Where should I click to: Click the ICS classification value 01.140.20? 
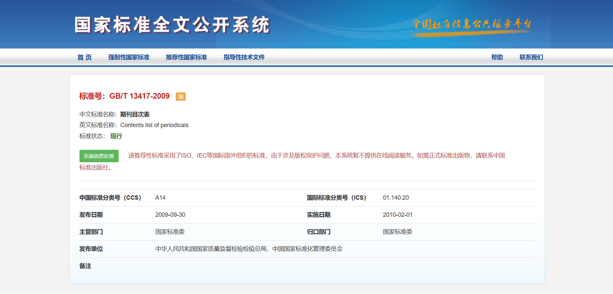click(396, 198)
